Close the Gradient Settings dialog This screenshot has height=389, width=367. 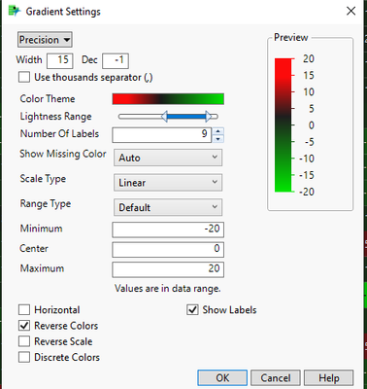point(350,11)
